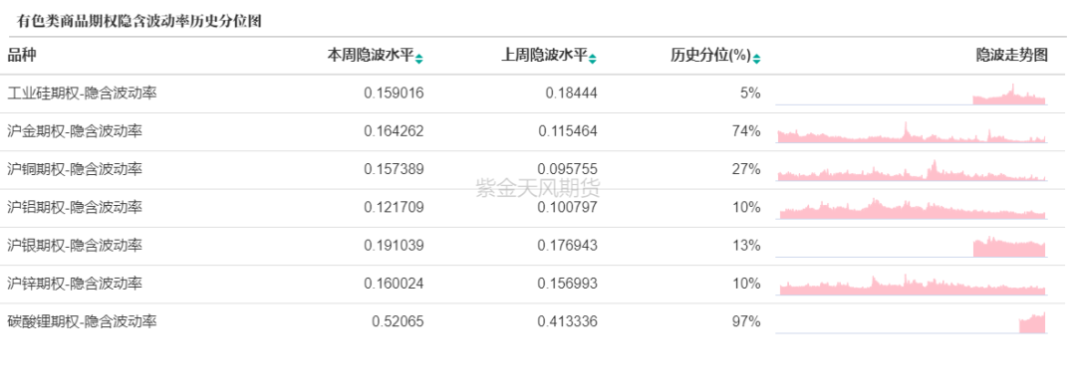Viewport: 1076px width, 390px height.
Task: Open the 沪银期权 volatility trend sparkline
Action: click(x=911, y=247)
